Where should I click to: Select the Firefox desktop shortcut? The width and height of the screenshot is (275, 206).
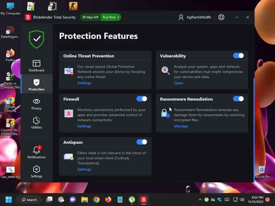tap(10, 55)
